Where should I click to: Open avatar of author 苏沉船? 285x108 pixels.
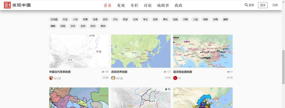[x=113, y=78]
